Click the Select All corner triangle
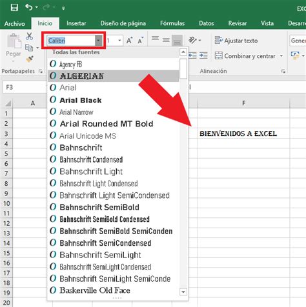The width and height of the screenshot is (306, 307). (x=8, y=103)
